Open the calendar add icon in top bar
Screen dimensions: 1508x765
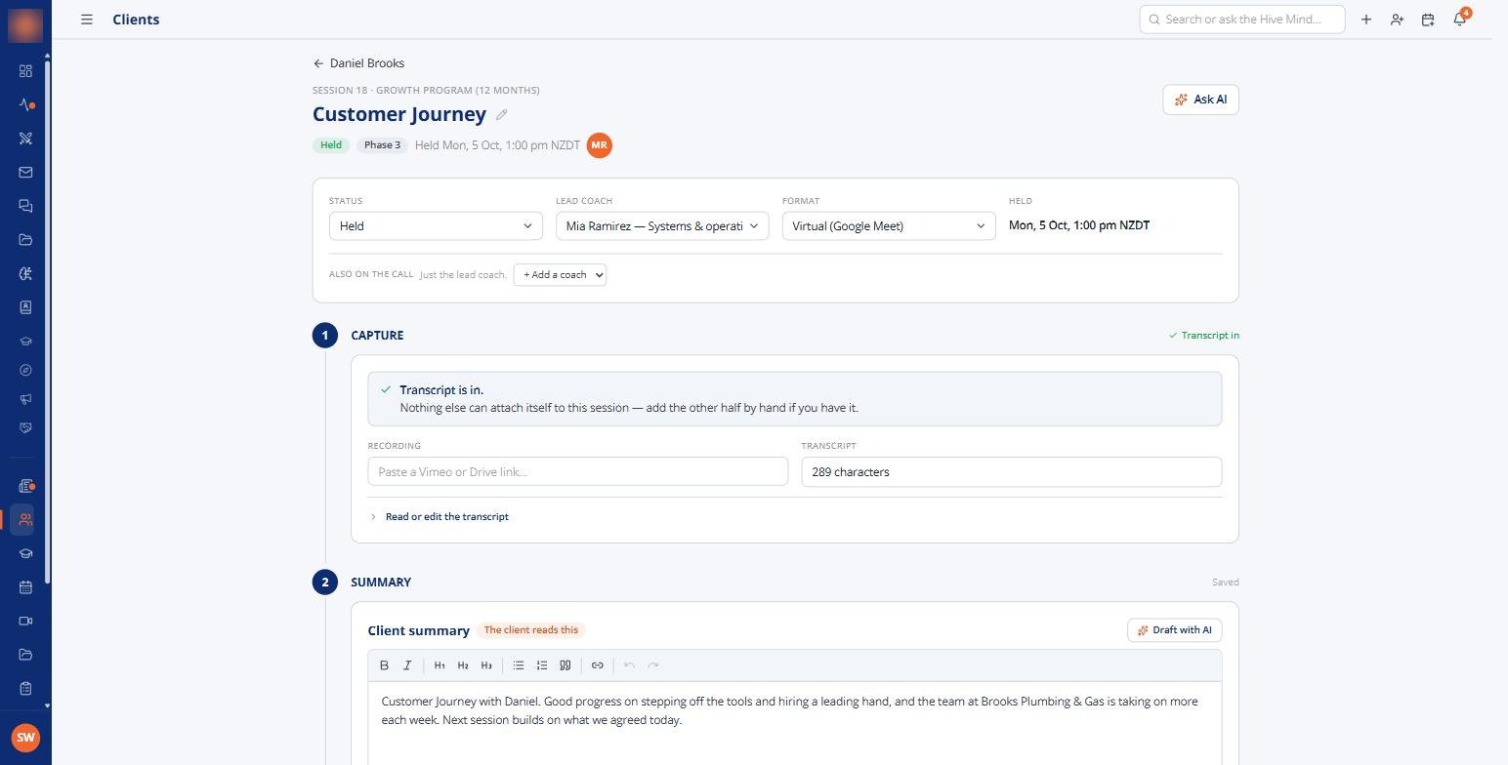(1428, 20)
